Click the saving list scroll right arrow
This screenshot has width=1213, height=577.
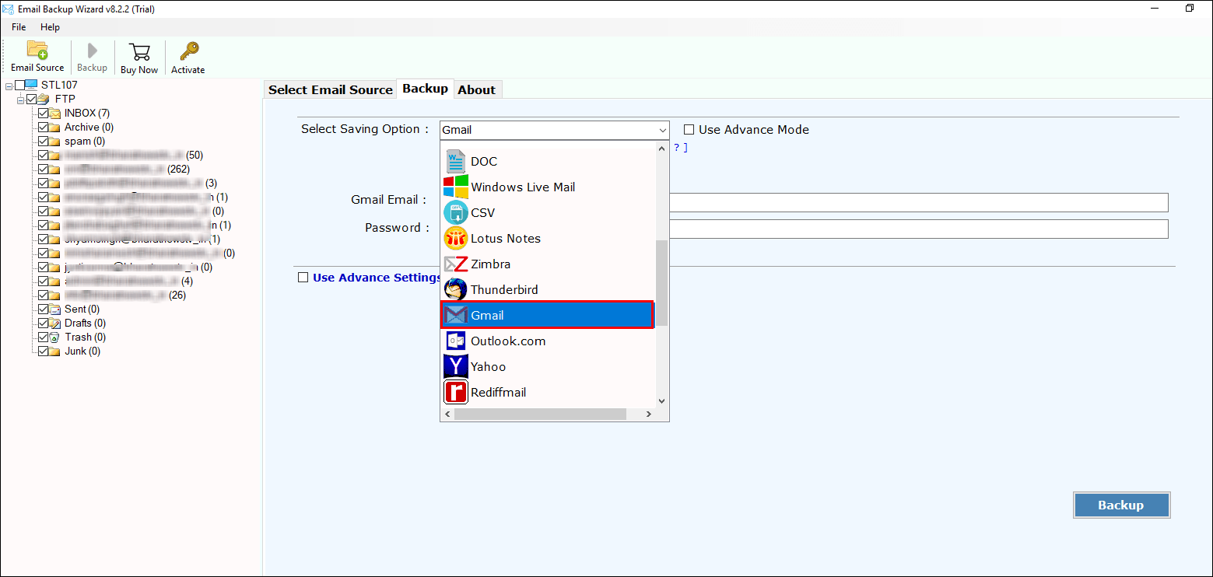click(648, 414)
